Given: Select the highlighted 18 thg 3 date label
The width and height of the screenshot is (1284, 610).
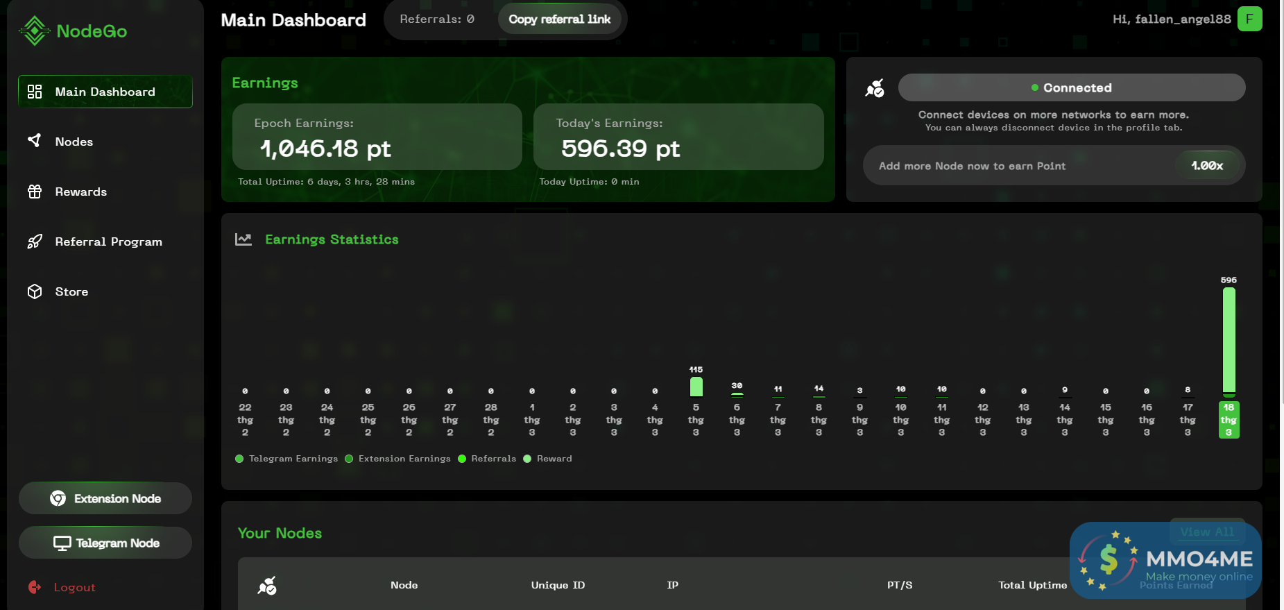Looking at the screenshot, I should pos(1229,420).
